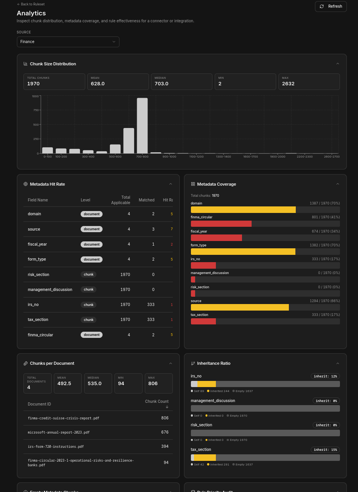Screen dimensions: 358x492
Task: Click the branch icon beside Inheritance Ratio
Action: 193,363
